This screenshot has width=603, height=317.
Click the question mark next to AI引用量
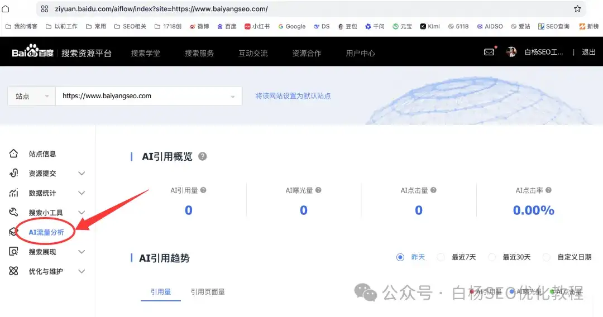(203, 190)
